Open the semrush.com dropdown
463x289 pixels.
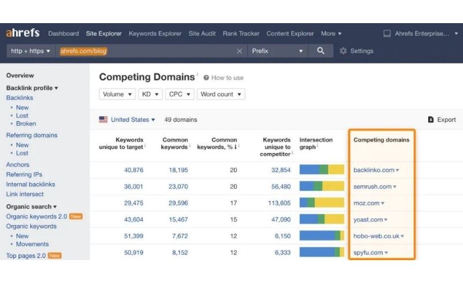click(x=395, y=187)
